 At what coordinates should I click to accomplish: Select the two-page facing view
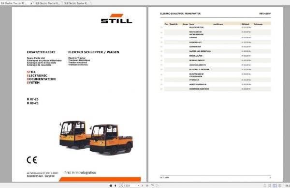[x=275, y=186]
